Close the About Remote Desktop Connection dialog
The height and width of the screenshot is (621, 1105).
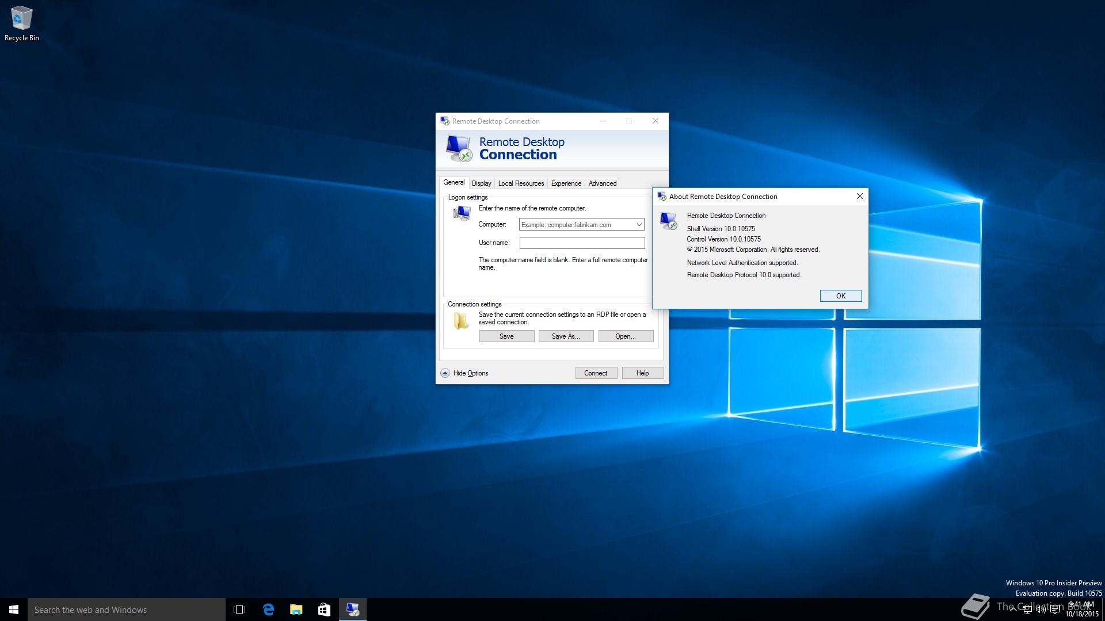coord(859,197)
